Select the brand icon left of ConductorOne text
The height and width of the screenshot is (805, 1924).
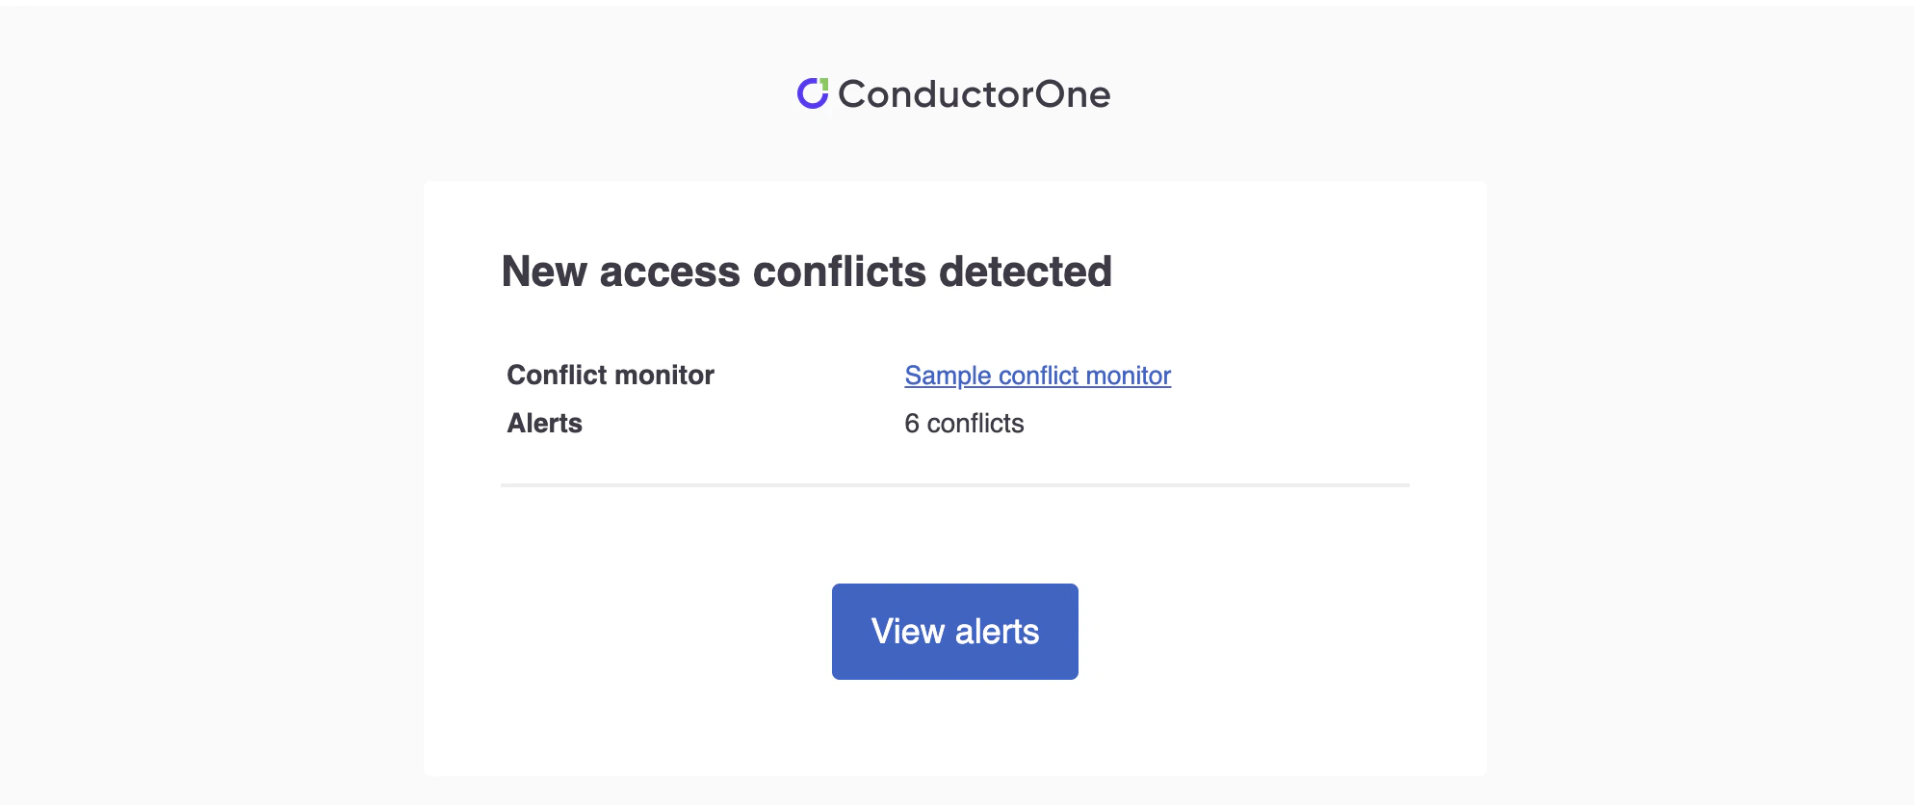(x=814, y=93)
